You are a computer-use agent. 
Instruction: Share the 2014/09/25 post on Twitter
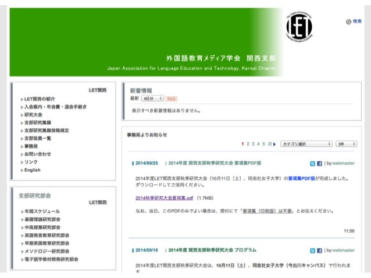tap(312, 164)
